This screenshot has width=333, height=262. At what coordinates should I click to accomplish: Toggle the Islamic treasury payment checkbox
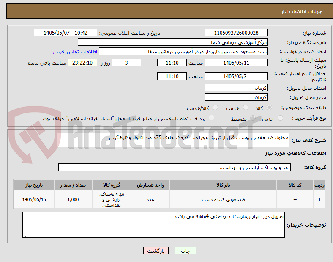[212, 118]
